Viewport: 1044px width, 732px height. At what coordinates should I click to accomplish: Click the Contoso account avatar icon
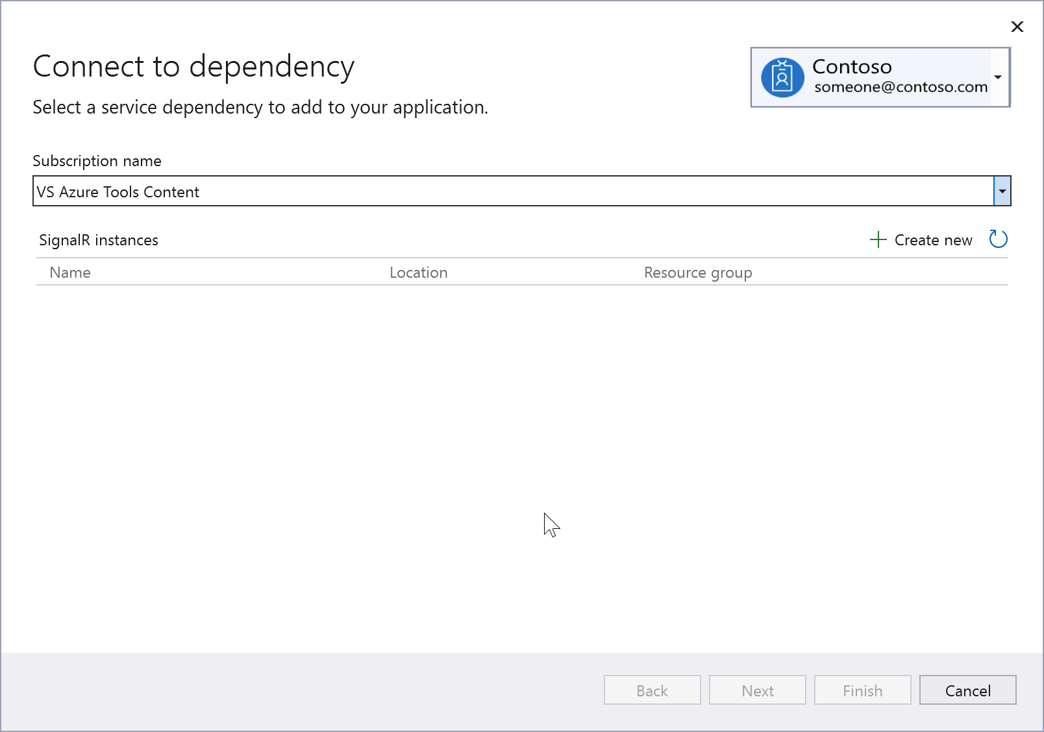(x=782, y=77)
